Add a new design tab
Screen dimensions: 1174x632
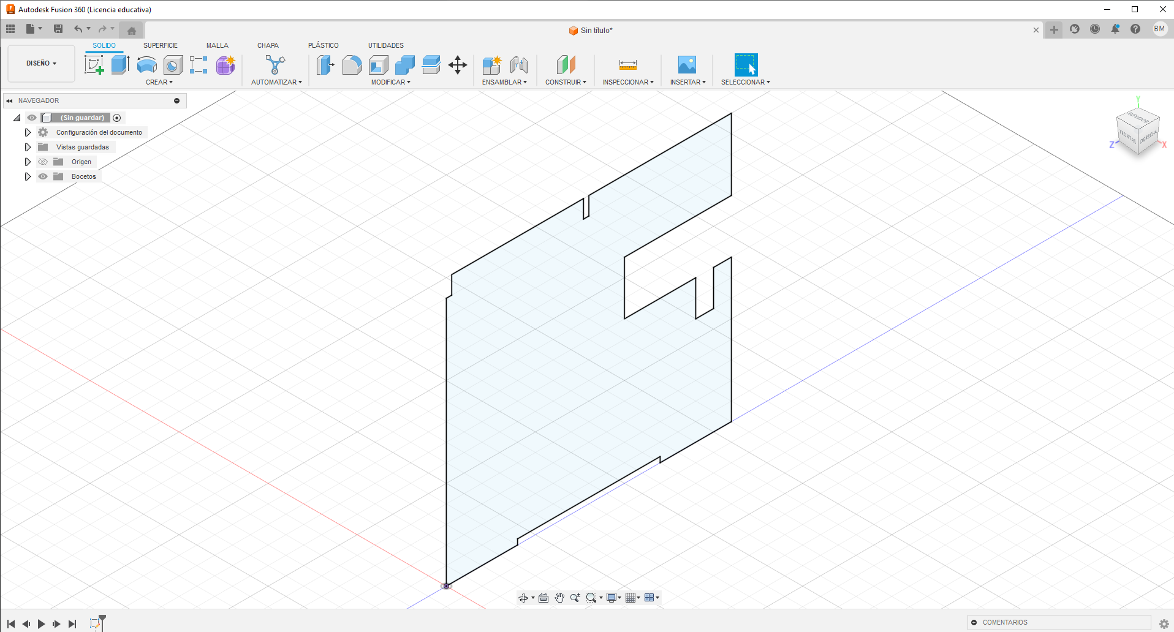tap(1054, 29)
